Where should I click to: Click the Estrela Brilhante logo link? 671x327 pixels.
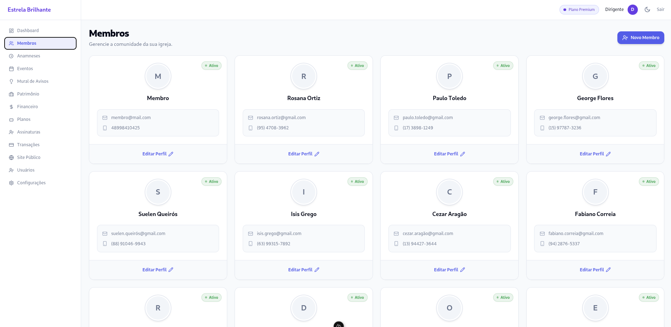point(29,10)
